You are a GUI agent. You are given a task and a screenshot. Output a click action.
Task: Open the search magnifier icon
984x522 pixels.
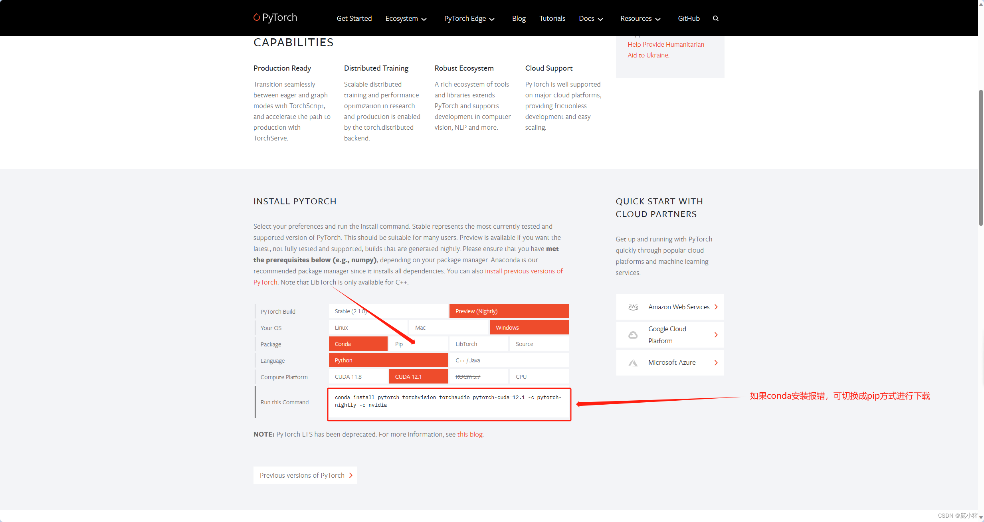point(715,18)
